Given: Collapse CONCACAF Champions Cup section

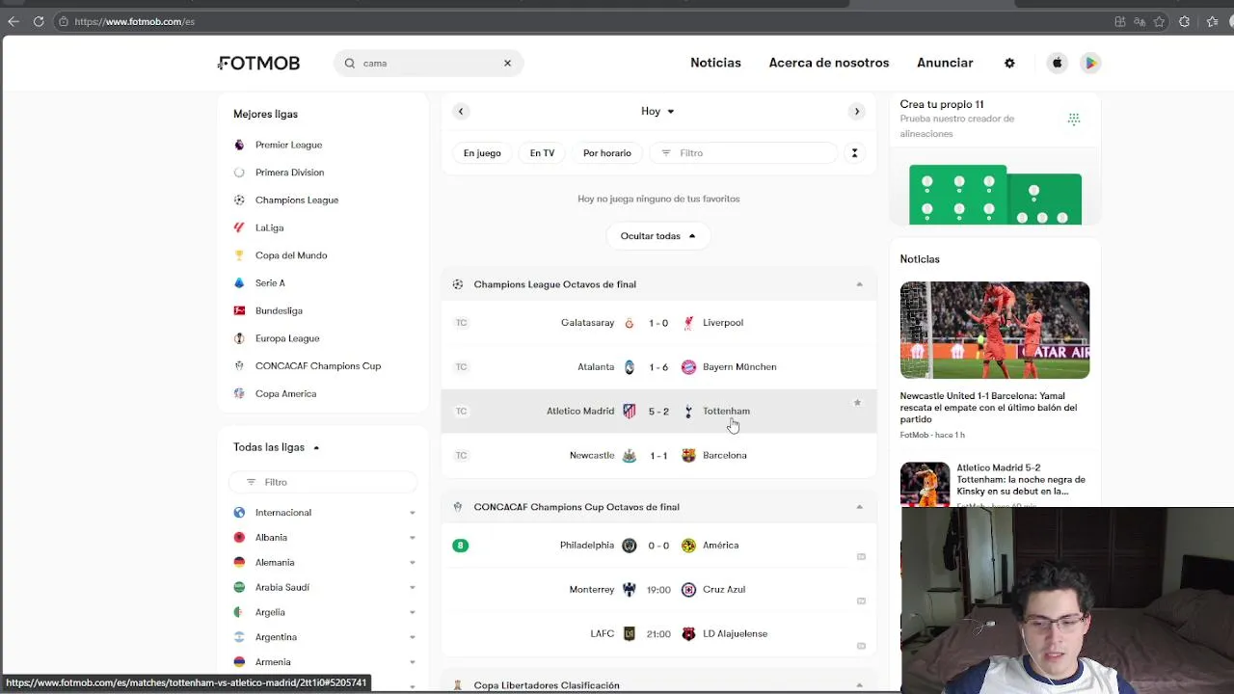Looking at the screenshot, I should click(x=859, y=507).
